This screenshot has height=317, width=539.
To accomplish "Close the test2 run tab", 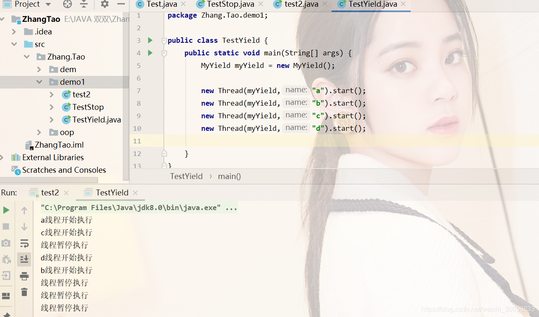I will tap(66, 193).
